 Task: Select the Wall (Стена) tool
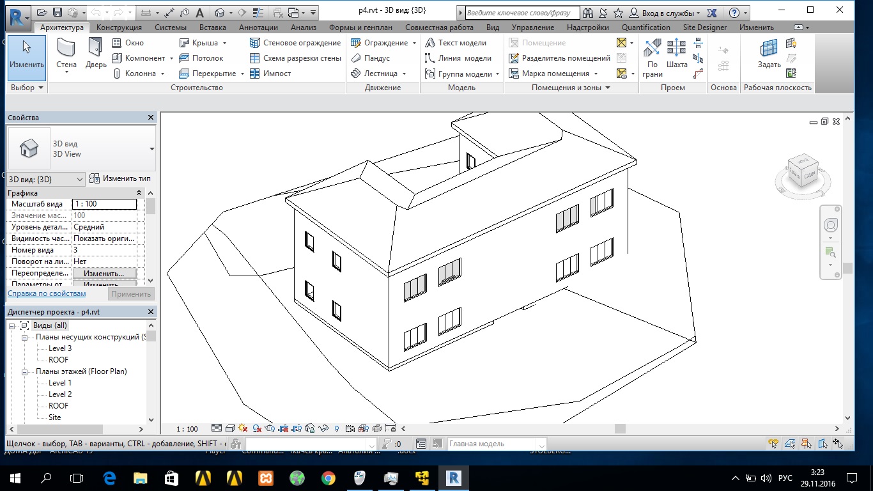(66, 55)
